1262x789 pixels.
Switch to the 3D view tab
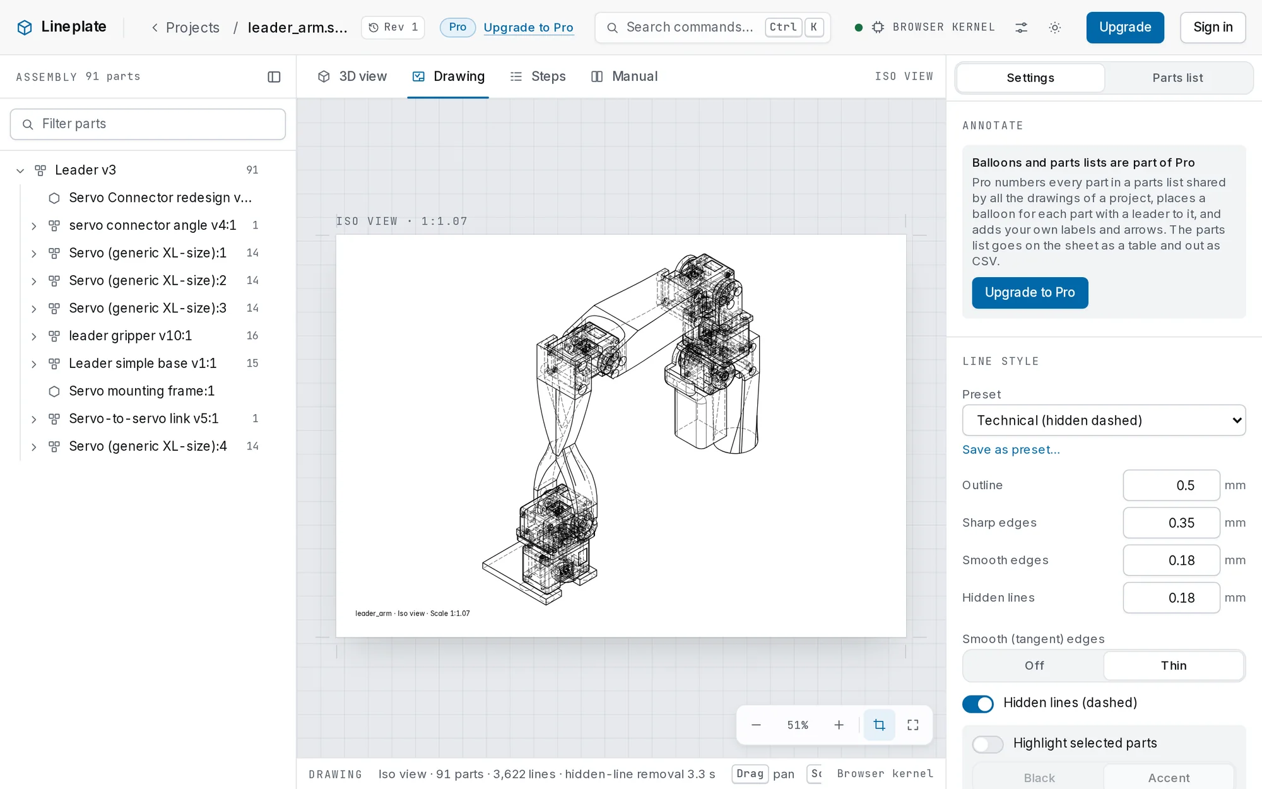click(352, 76)
